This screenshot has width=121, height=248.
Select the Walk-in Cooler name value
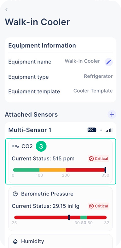[x=82, y=61]
